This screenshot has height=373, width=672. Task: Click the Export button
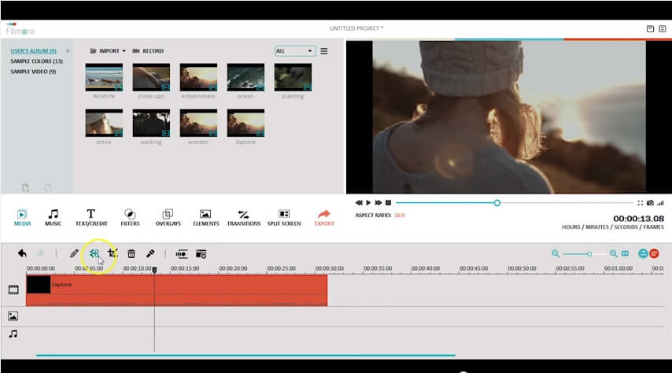point(324,217)
